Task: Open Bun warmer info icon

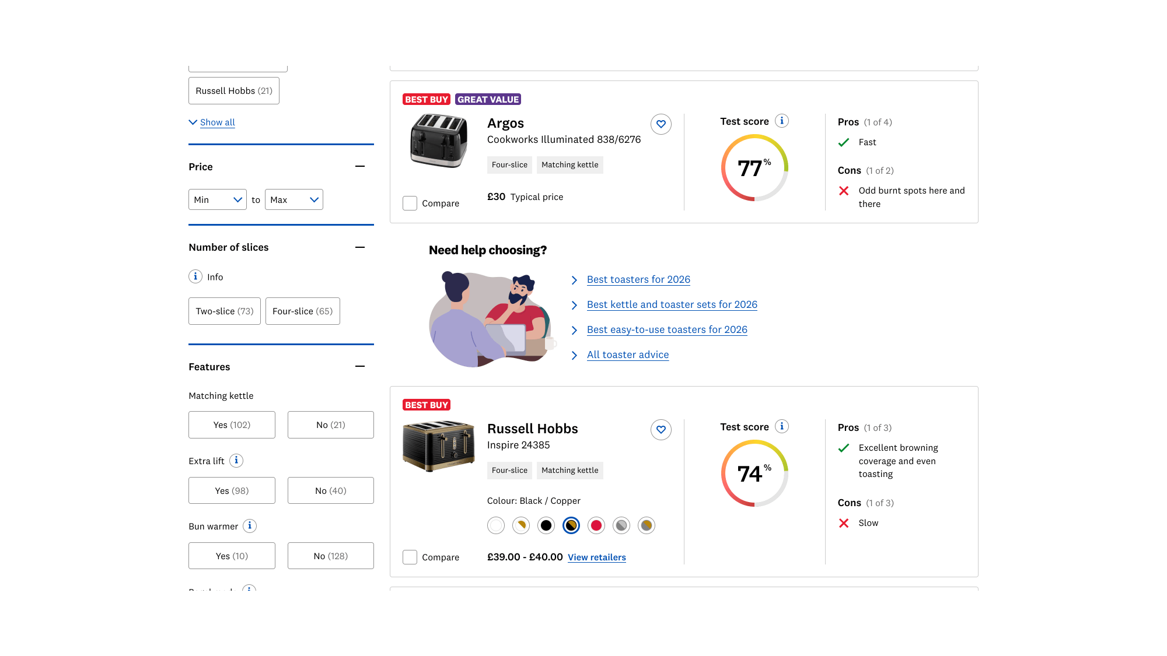Action: tap(250, 526)
